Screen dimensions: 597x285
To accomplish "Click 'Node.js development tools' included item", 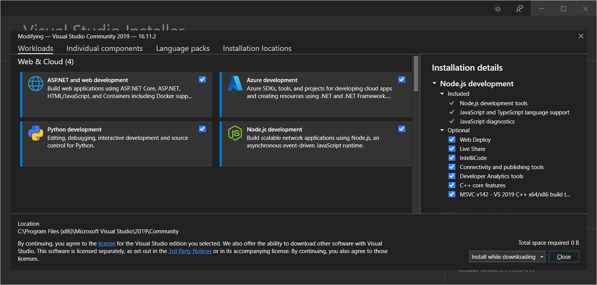I will coord(493,103).
